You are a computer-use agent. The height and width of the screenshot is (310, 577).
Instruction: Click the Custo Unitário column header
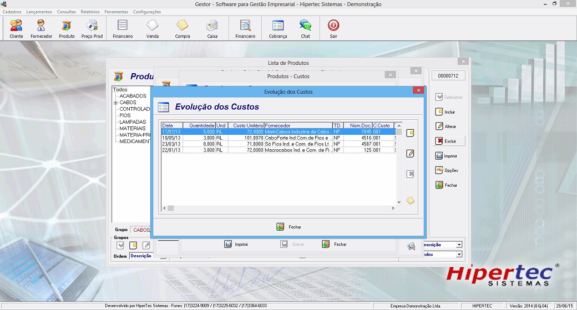(x=246, y=125)
